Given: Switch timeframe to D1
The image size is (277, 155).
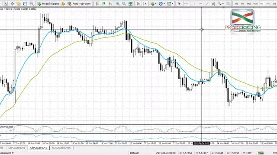Looking at the screenshot, I should pos(274,3).
